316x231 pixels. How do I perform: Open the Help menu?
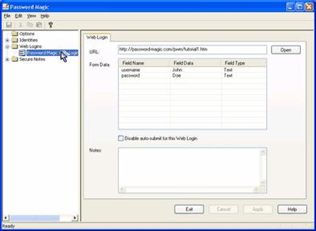pyautogui.click(x=45, y=16)
